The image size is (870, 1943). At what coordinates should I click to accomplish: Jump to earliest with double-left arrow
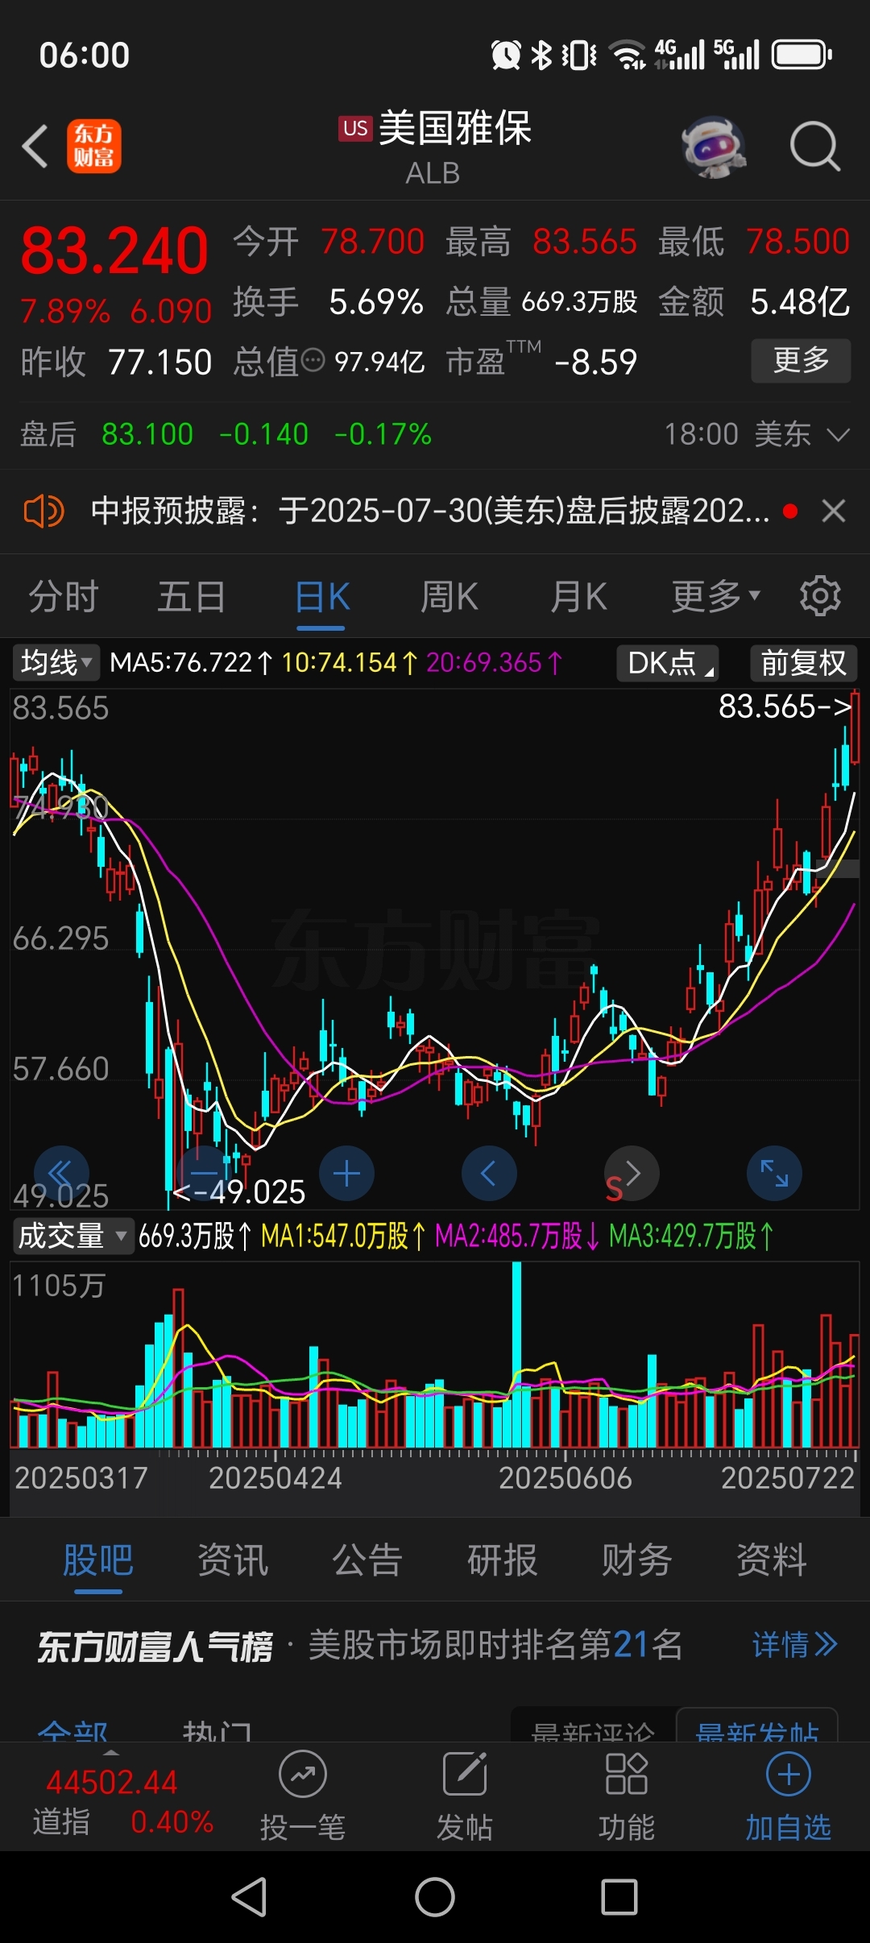tap(61, 1173)
